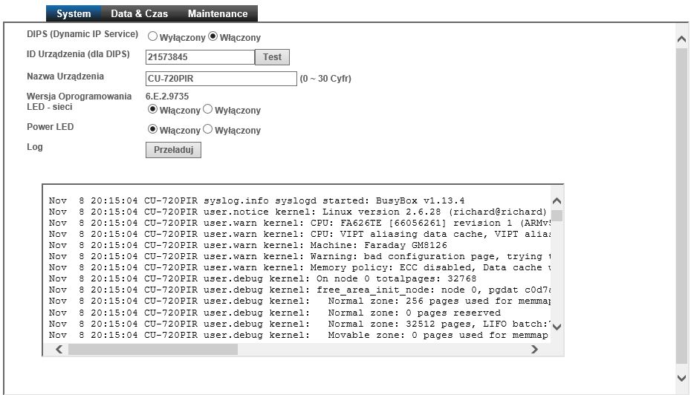691x395 pixels.
Task: Reload the log with Przeładuj
Action: (x=174, y=150)
